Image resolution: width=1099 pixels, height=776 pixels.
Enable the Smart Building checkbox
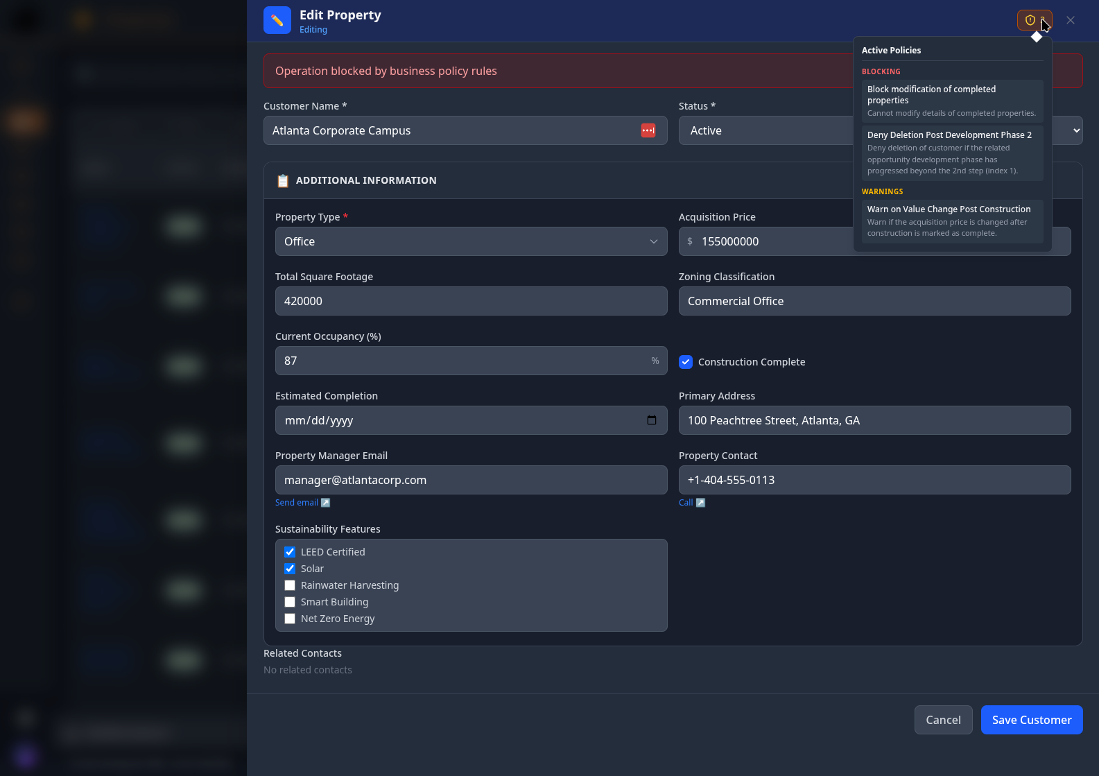[x=290, y=602]
